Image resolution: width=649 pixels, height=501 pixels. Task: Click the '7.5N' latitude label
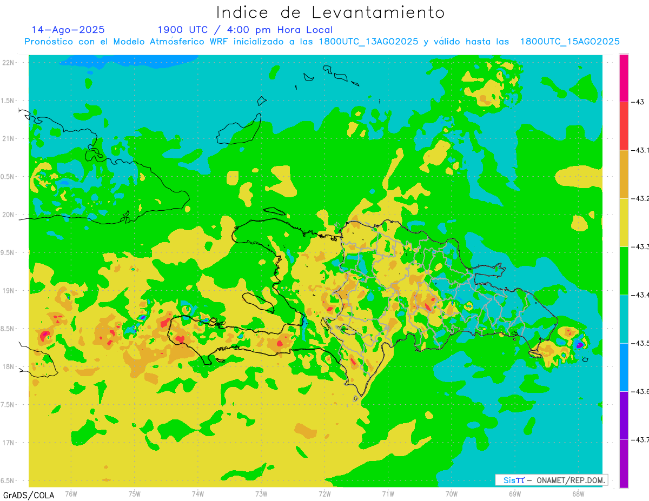point(8,405)
